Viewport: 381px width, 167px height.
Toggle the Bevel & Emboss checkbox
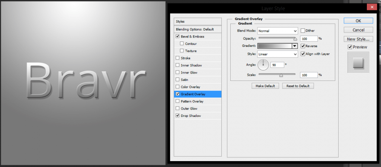tap(177, 36)
